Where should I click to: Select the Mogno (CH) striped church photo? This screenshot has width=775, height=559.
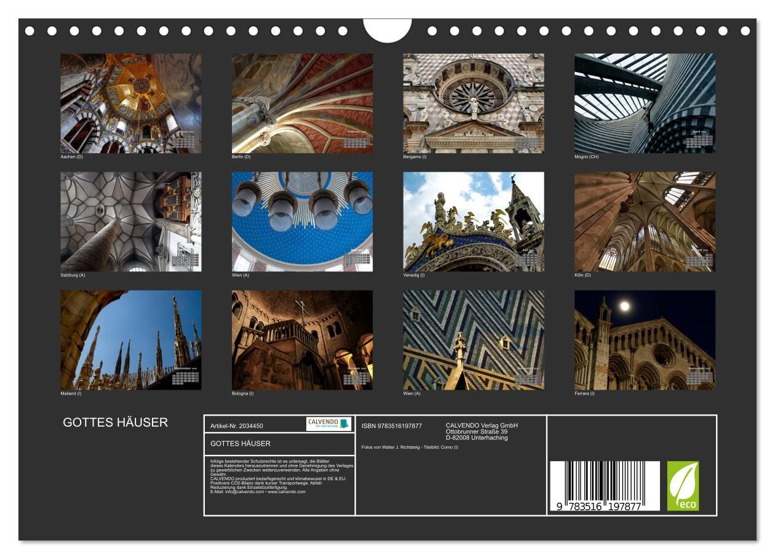[645, 103]
